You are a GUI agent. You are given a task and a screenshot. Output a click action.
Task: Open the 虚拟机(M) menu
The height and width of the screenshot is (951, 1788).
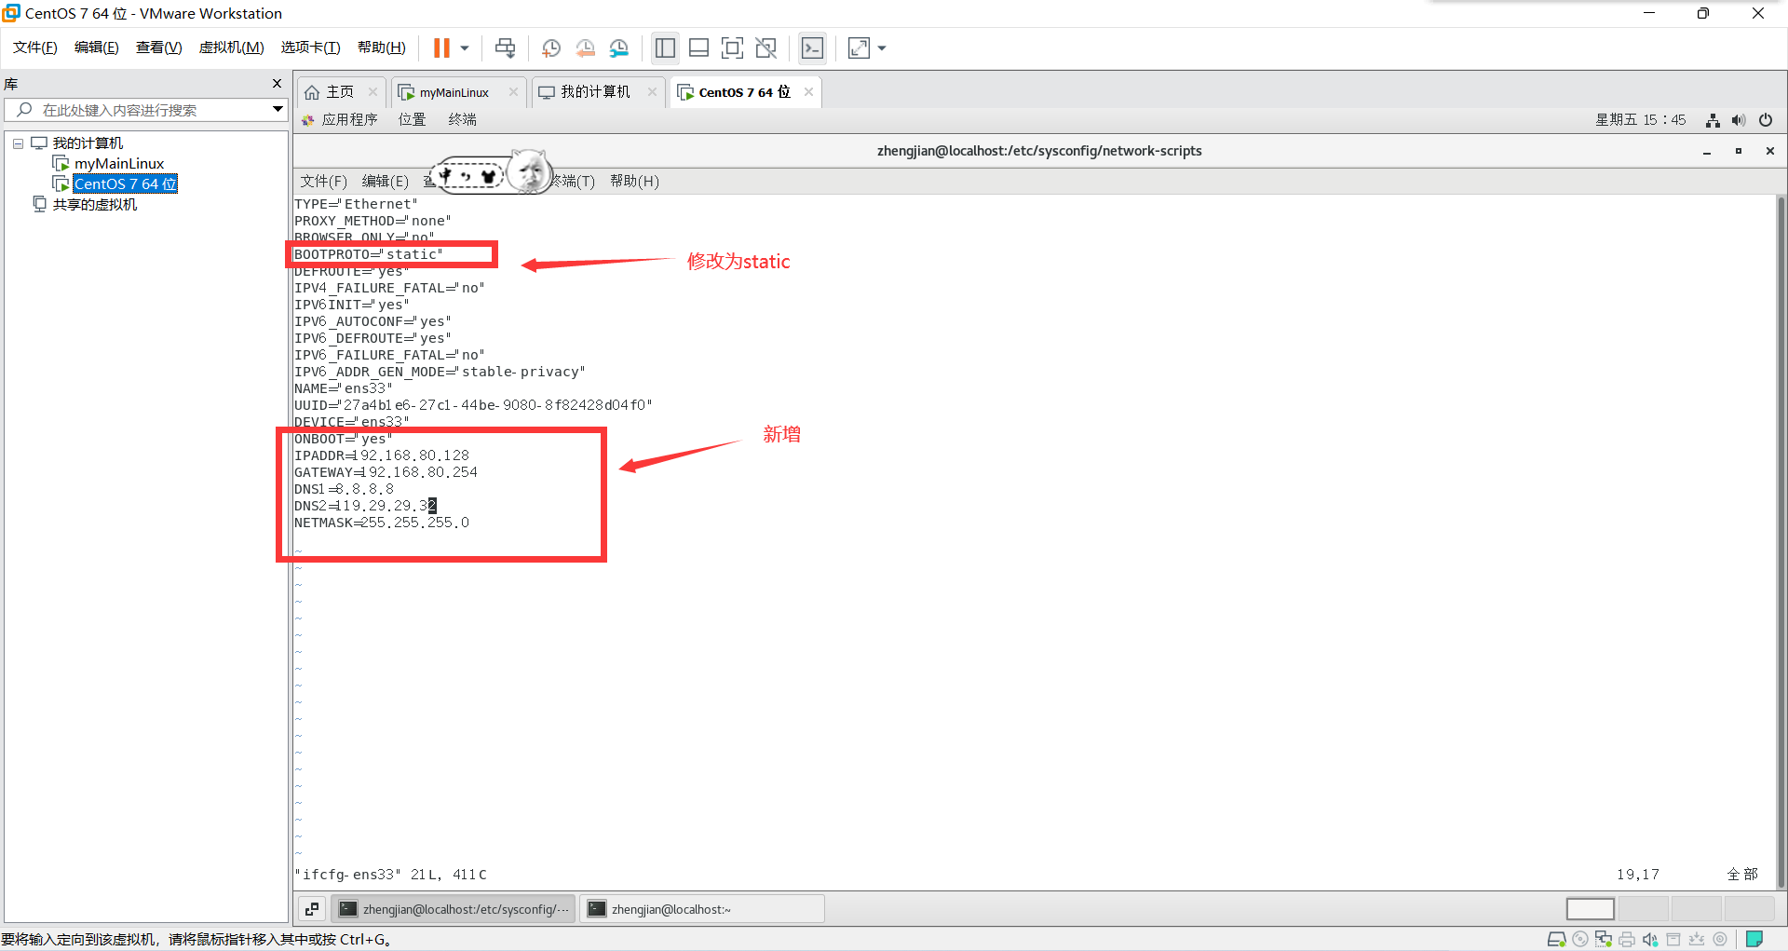point(231,48)
